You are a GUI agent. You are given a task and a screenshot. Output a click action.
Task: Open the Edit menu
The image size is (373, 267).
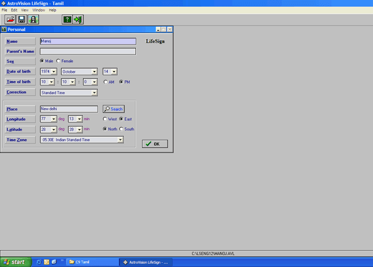click(x=14, y=10)
